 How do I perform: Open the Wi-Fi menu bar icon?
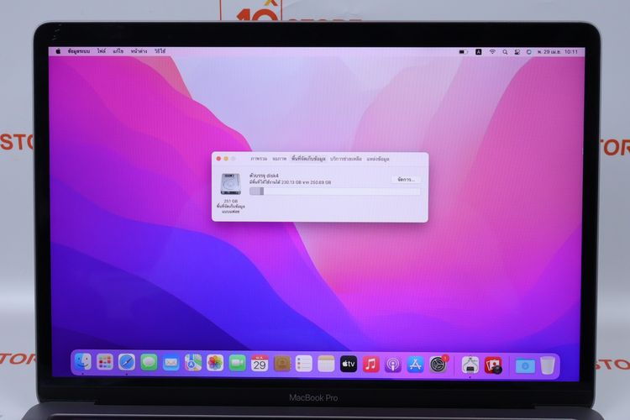pyautogui.click(x=492, y=52)
